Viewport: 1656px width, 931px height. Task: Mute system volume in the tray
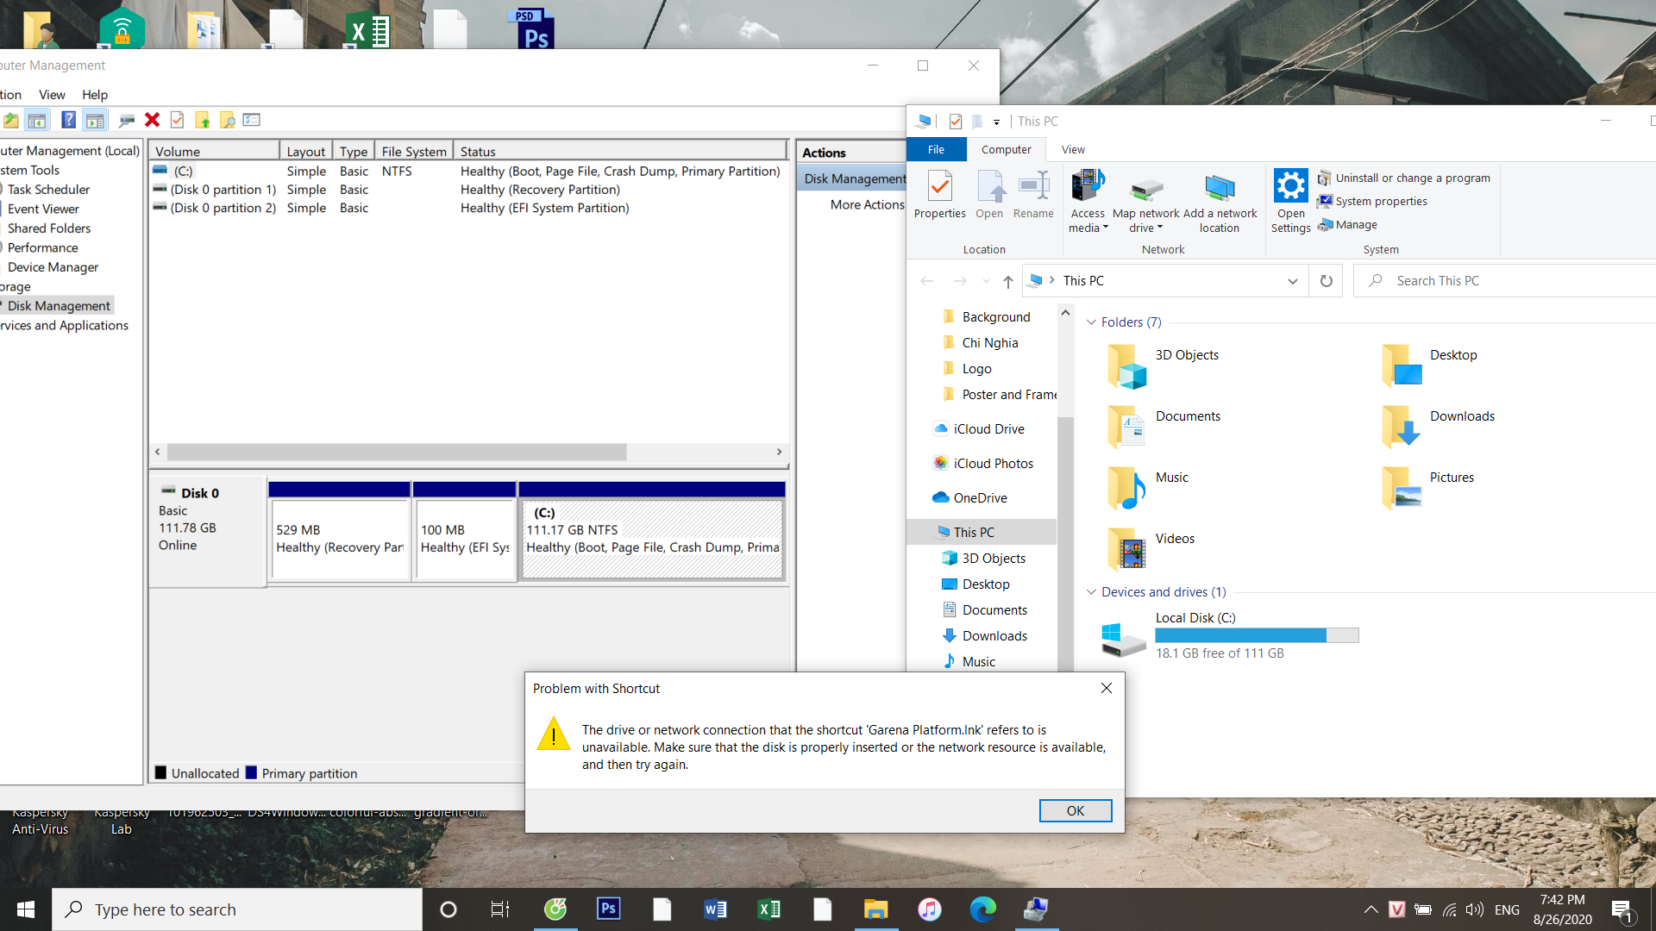[x=1473, y=909]
